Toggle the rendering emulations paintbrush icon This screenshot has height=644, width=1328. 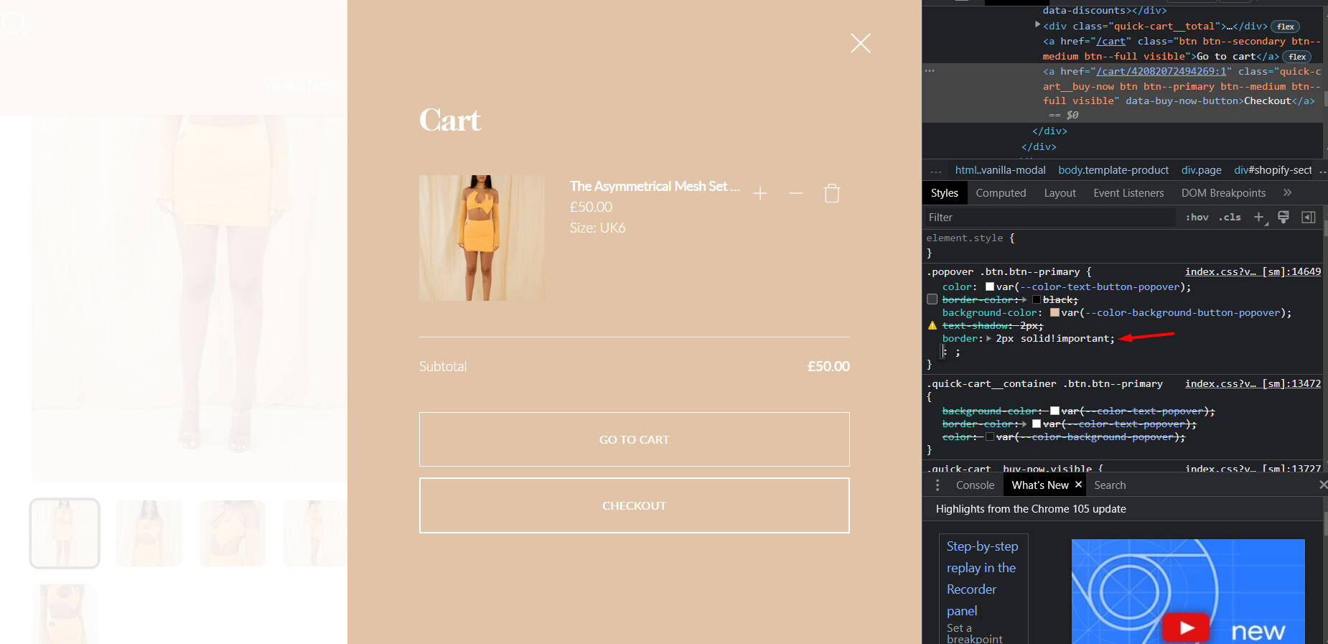(x=1283, y=217)
